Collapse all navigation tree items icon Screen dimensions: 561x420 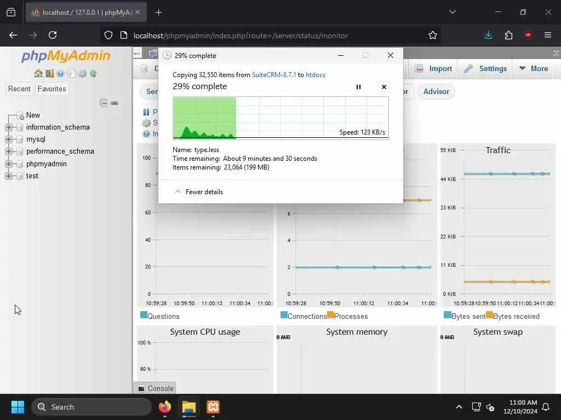[x=104, y=103]
